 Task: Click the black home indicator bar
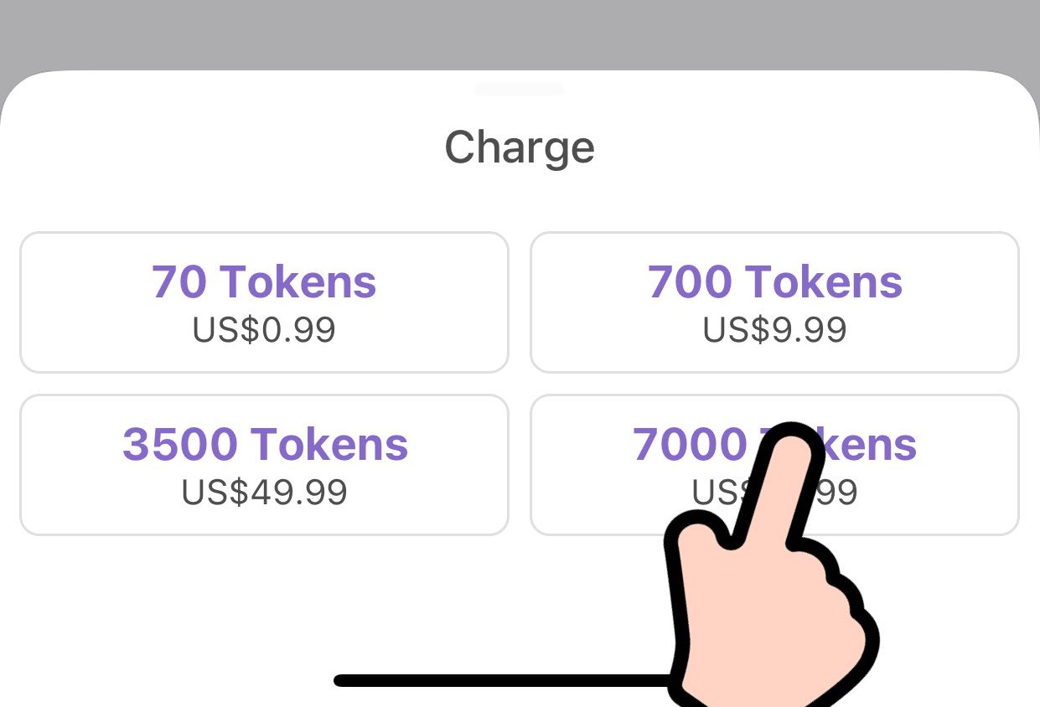[503, 680]
